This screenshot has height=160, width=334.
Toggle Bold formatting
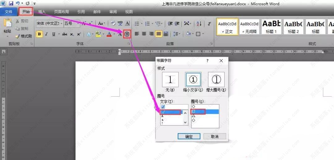39,34
